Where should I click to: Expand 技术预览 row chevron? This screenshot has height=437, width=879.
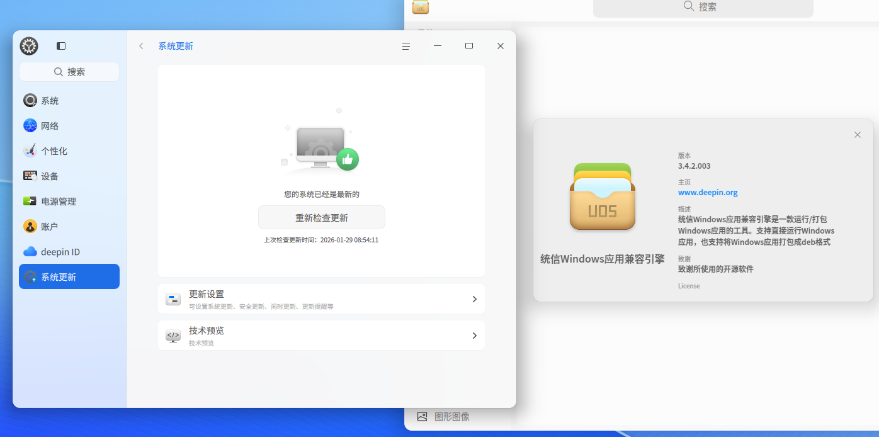point(474,336)
